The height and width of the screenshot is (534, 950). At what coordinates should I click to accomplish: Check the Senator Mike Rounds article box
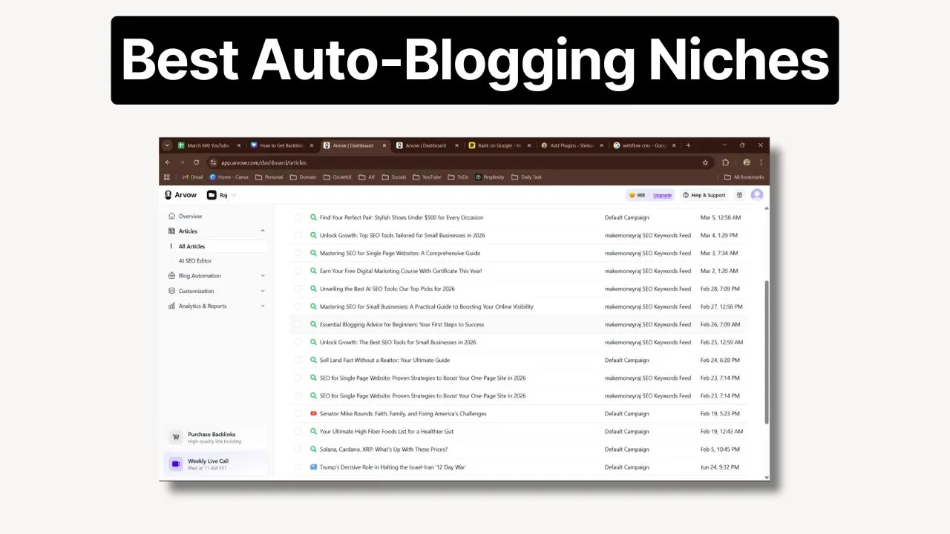pyautogui.click(x=298, y=414)
